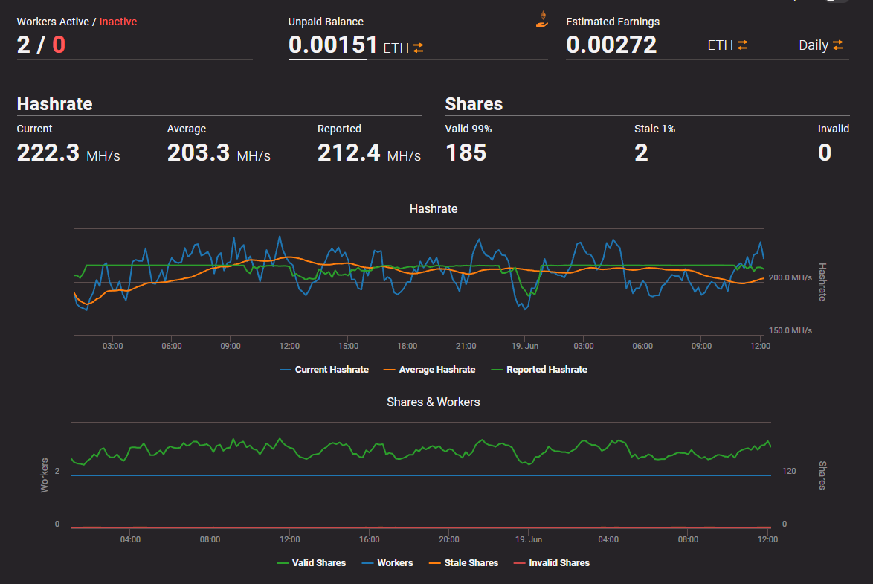Viewport: 873px width, 584px height.
Task: Click the Daily earnings period label
Action: (x=814, y=45)
